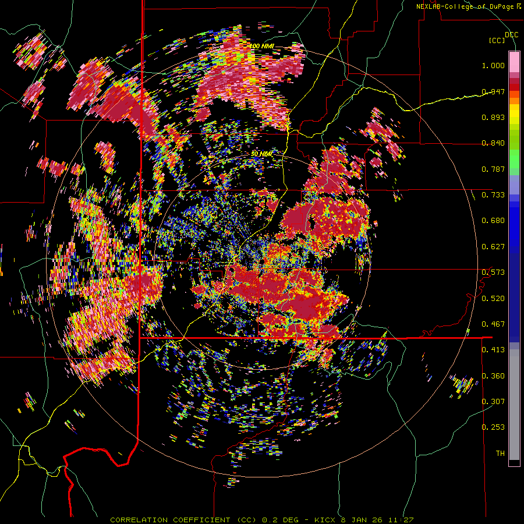Select the 0.253 legend value
524x524 pixels.
coord(493,427)
